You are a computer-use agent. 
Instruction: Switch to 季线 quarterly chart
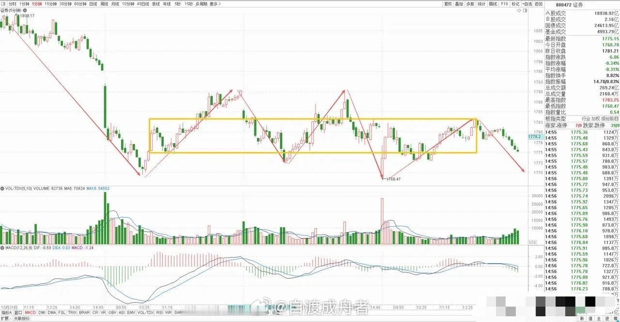pos(156,4)
